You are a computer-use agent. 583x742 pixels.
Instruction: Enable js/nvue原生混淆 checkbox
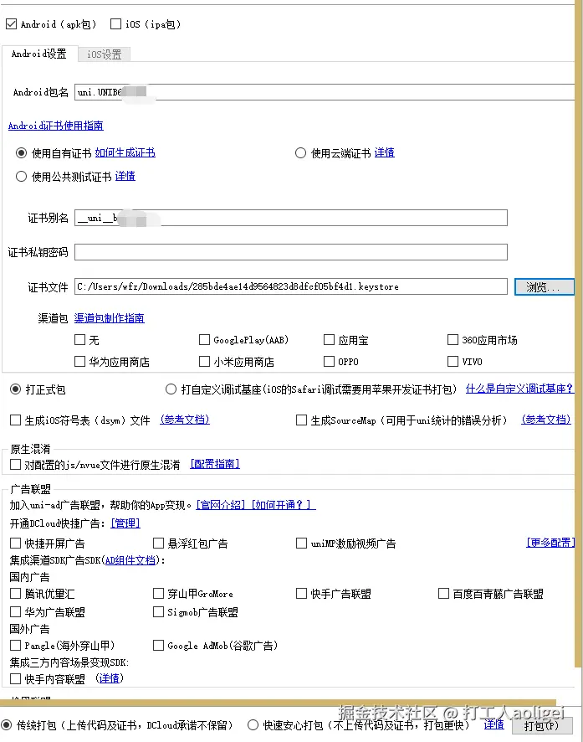tap(16, 465)
